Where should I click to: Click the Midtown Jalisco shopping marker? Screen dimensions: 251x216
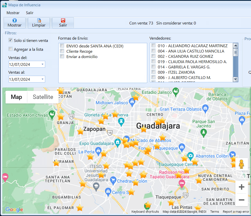point(132,102)
